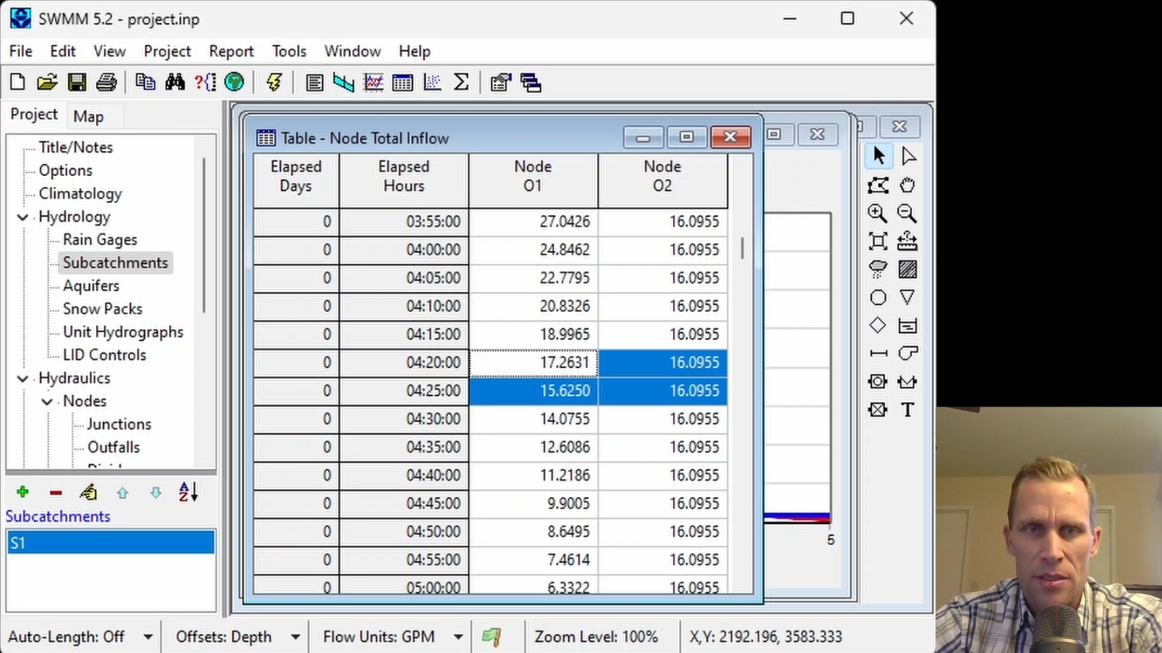Screen dimensions: 1162x653
Task: Open a project file with folder icon
Action: click(47, 82)
